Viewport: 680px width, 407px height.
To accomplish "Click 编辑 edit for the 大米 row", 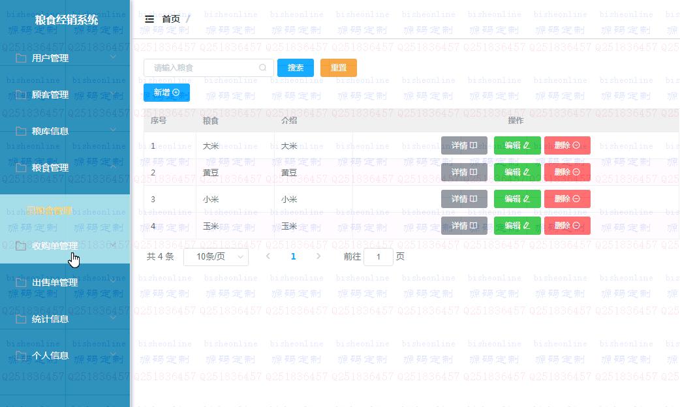I will coord(518,145).
